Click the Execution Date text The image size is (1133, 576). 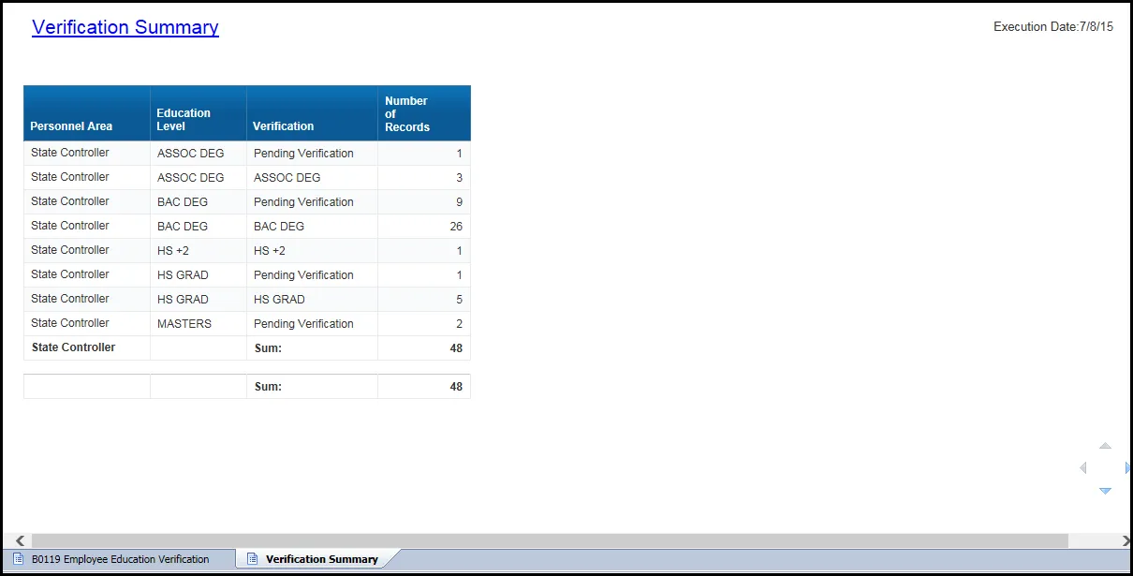(x=1052, y=27)
